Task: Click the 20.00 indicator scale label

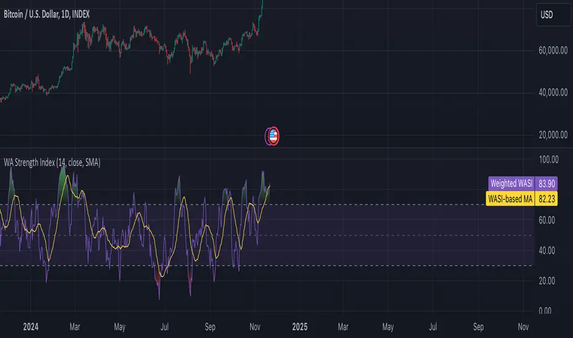Action: coord(547,281)
